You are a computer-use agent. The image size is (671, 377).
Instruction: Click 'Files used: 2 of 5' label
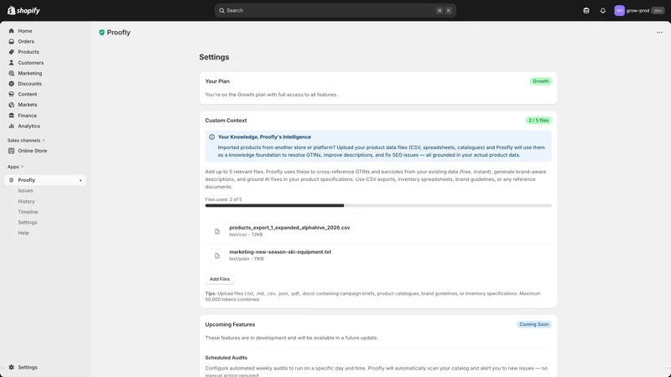223,199
